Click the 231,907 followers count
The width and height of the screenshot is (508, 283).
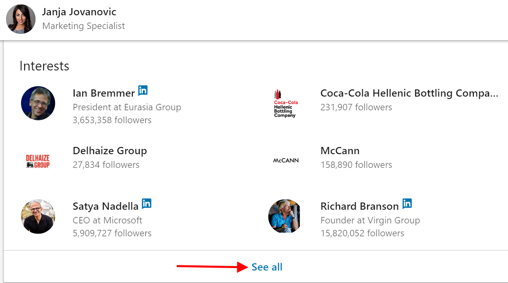[356, 107]
